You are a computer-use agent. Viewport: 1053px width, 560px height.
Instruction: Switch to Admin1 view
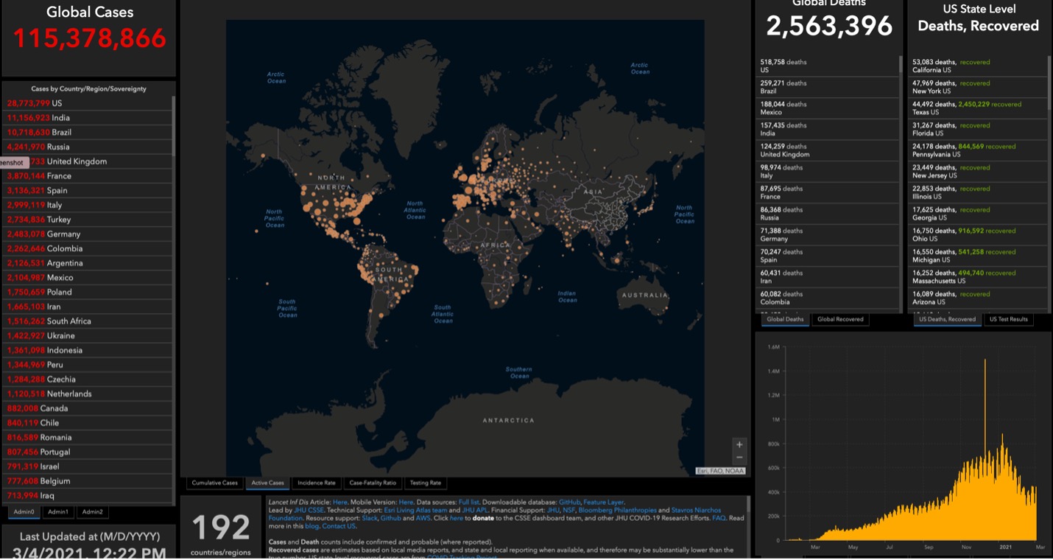(57, 511)
